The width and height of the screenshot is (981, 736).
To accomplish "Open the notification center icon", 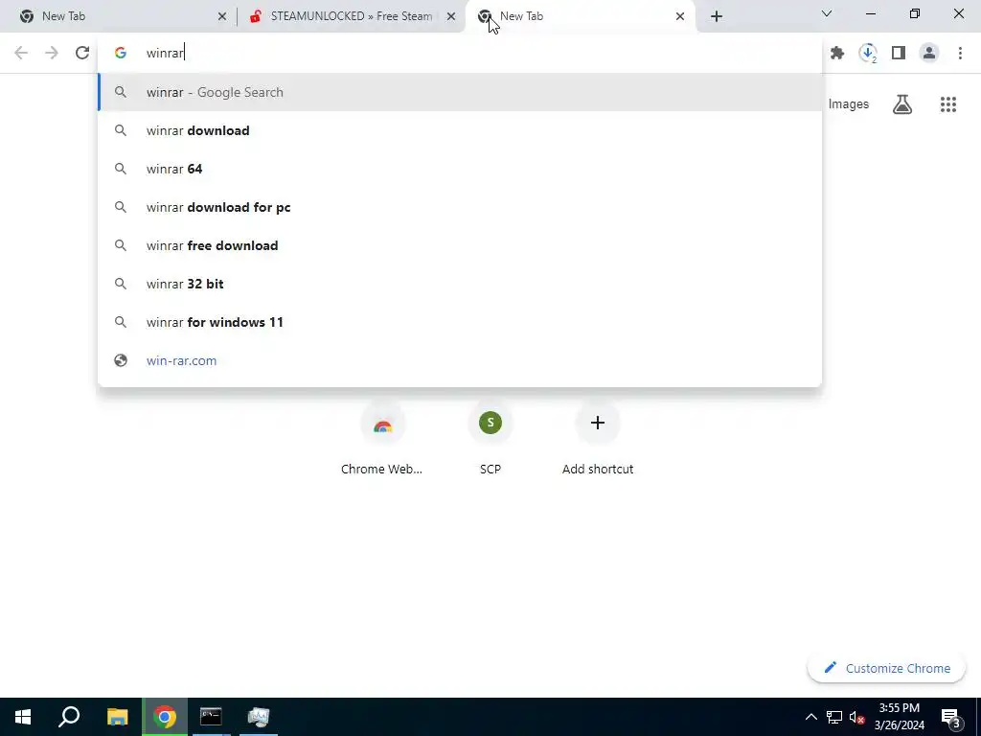I will [x=951, y=718].
